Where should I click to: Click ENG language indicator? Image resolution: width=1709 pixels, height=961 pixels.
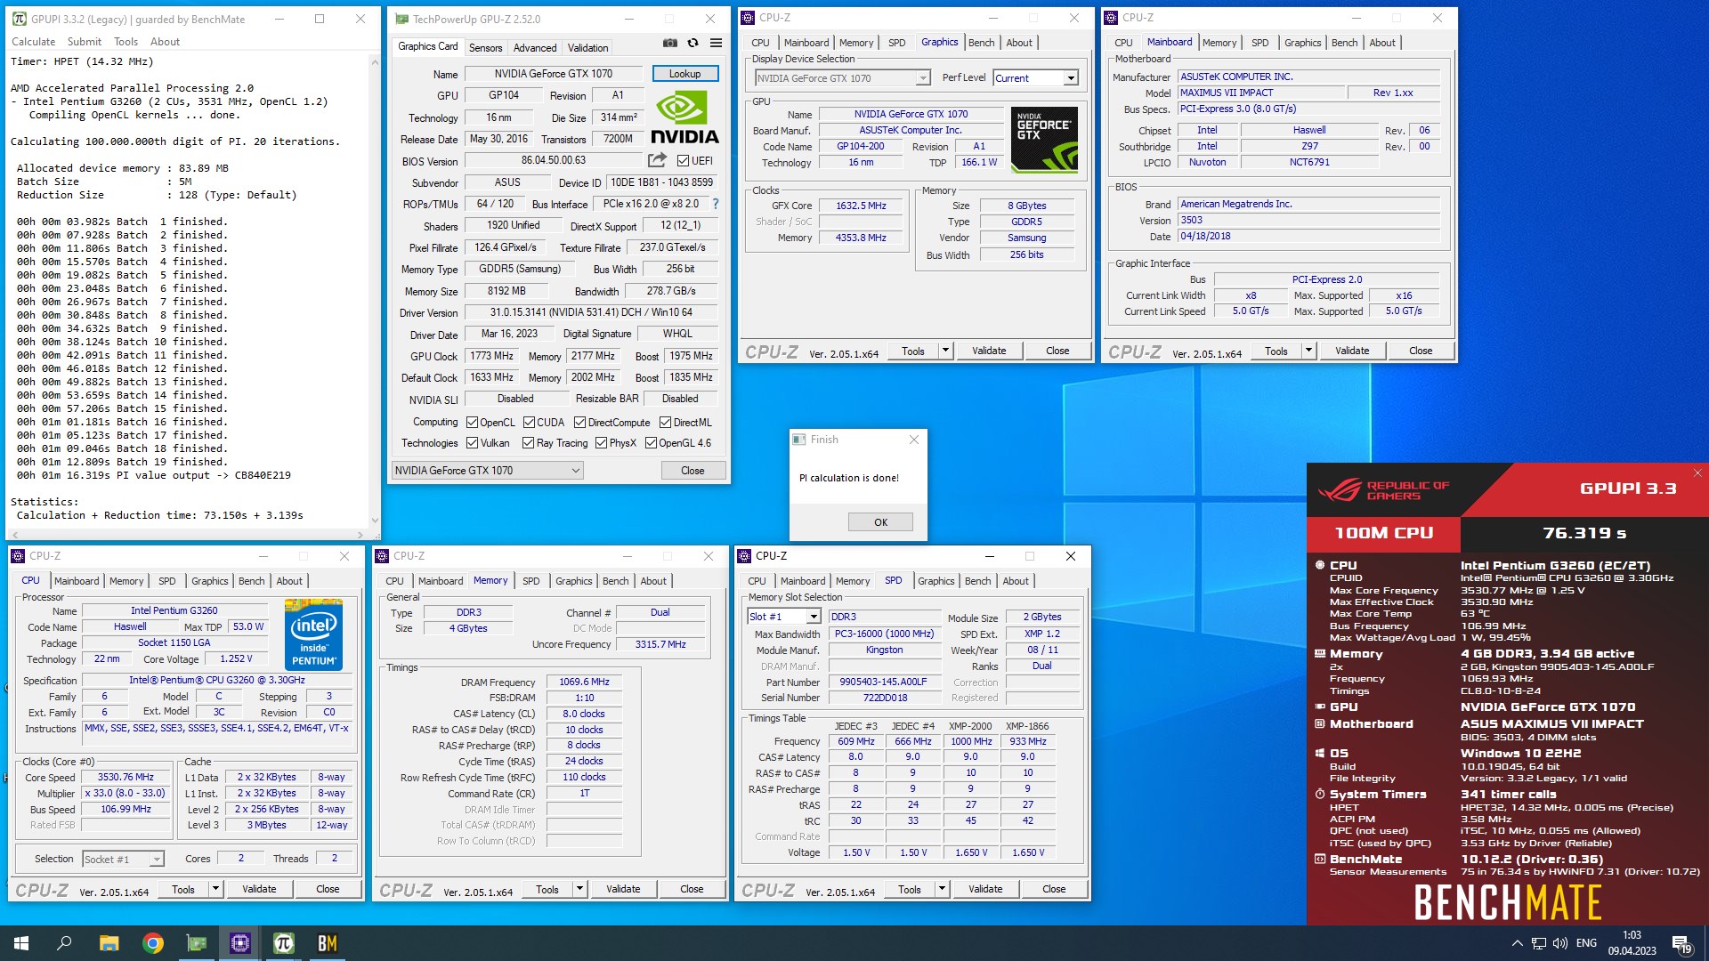pos(1586,943)
